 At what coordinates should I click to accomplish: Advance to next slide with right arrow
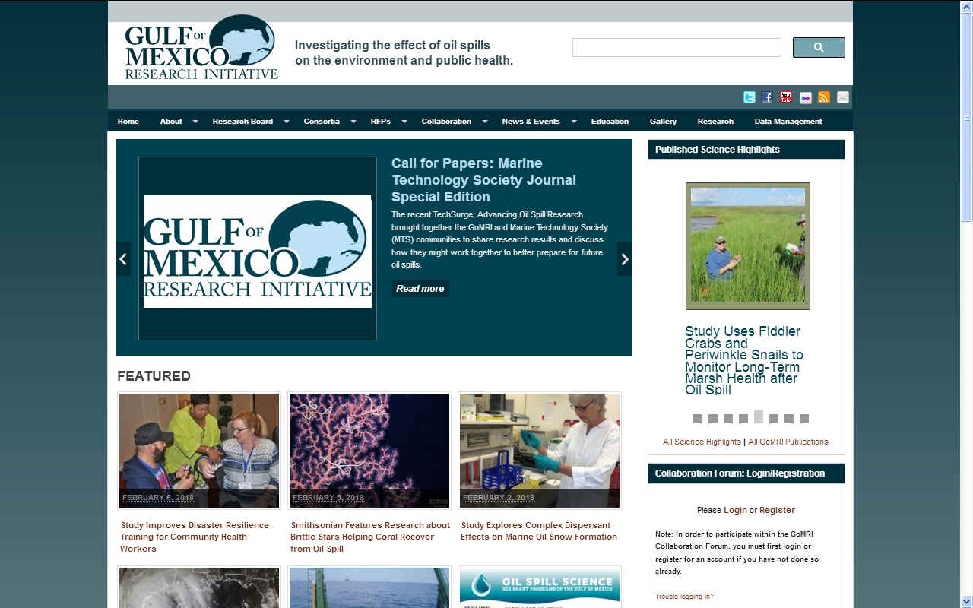tap(625, 259)
